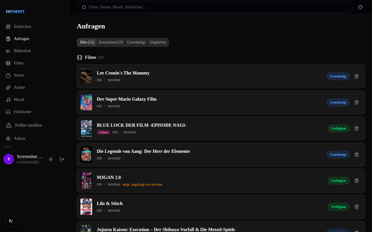Viewport: 372px width, 232px height.
Task: Click the search magnifier icon
Action: [84, 7]
